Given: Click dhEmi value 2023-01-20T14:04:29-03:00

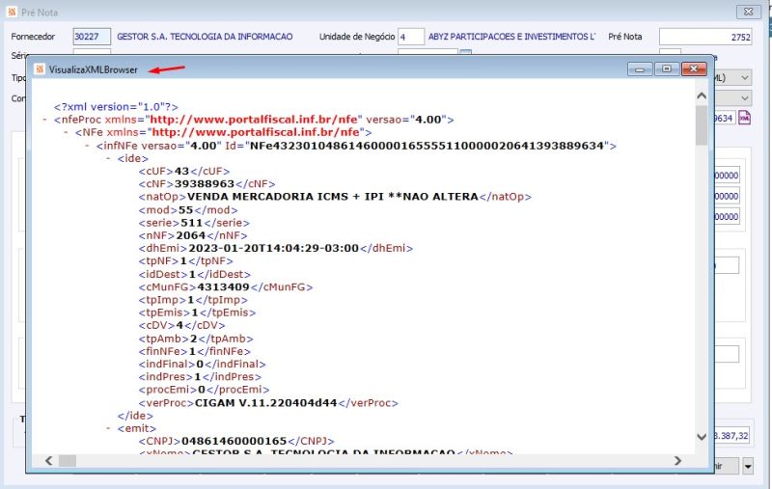Looking at the screenshot, I should coord(274,248).
